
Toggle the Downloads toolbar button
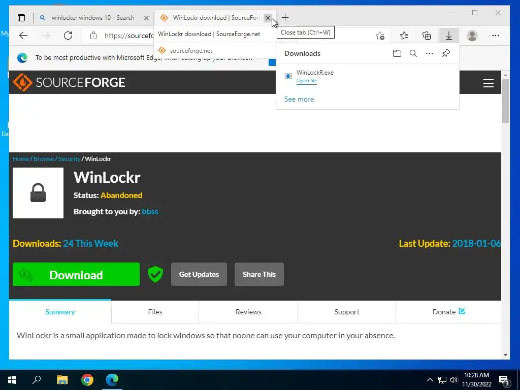449,36
